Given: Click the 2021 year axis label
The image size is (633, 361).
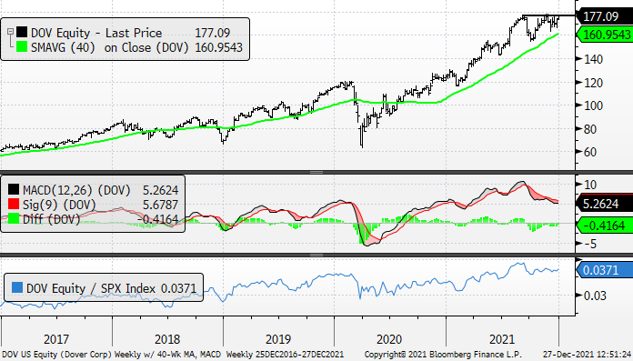Looking at the screenshot, I should pyautogui.click(x=502, y=339).
